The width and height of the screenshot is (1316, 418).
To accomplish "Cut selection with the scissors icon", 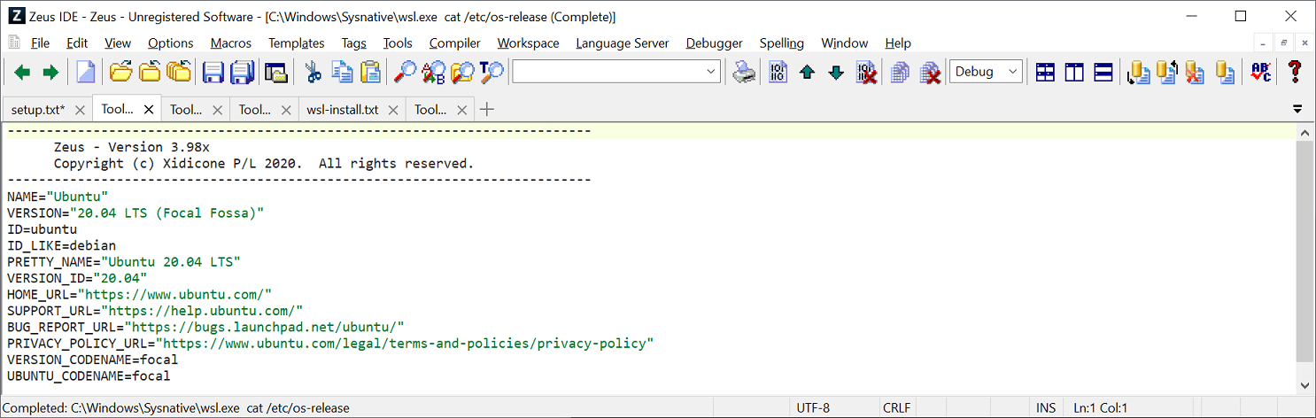I will coord(312,73).
